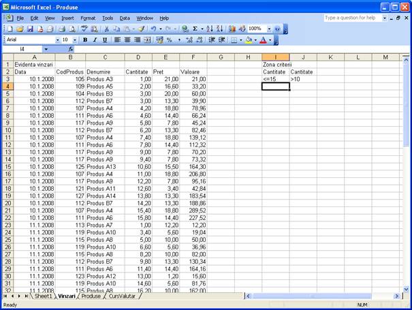
Task: Sort ascending with the A-Z icon
Action: [210, 29]
